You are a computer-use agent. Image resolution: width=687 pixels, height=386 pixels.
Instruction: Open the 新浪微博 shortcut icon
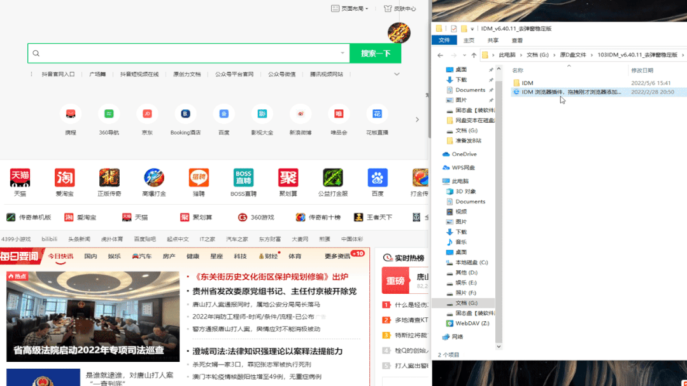[x=301, y=114]
